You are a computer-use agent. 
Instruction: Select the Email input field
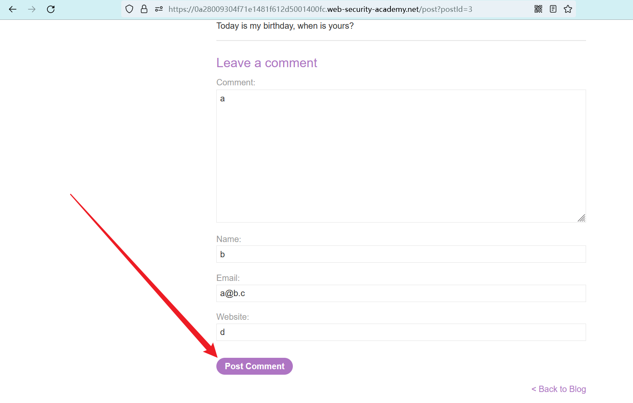[x=401, y=293]
